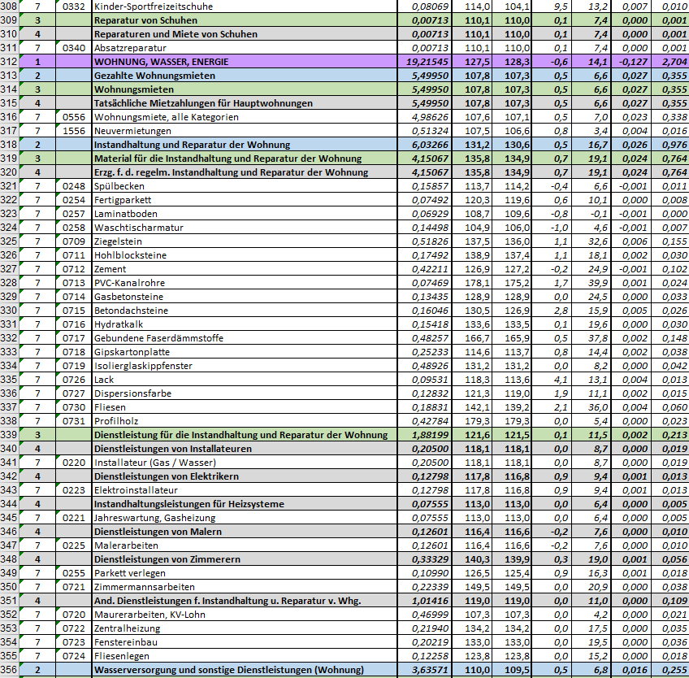Click the purple WOHNUNG, WASSER, ENERGIE cell
The image size is (689, 678).
[x=244, y=62]
